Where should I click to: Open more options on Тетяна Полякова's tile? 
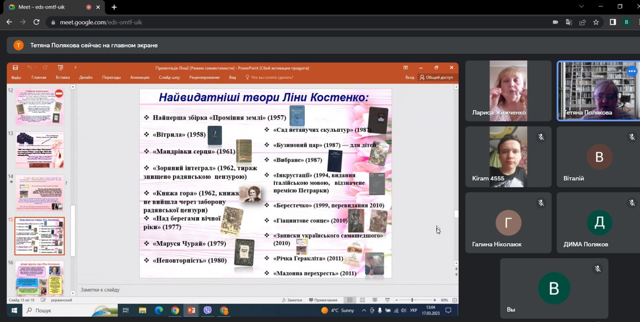pyautogui.click(x=631, y=71)
